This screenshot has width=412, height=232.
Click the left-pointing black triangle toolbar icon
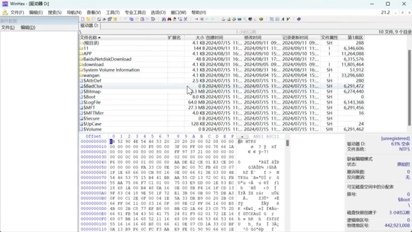pos(283,19)
